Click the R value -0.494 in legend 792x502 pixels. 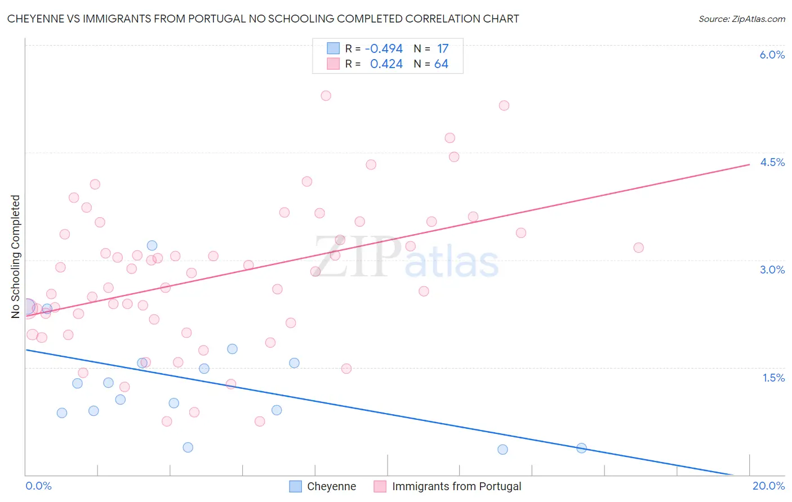384,48
